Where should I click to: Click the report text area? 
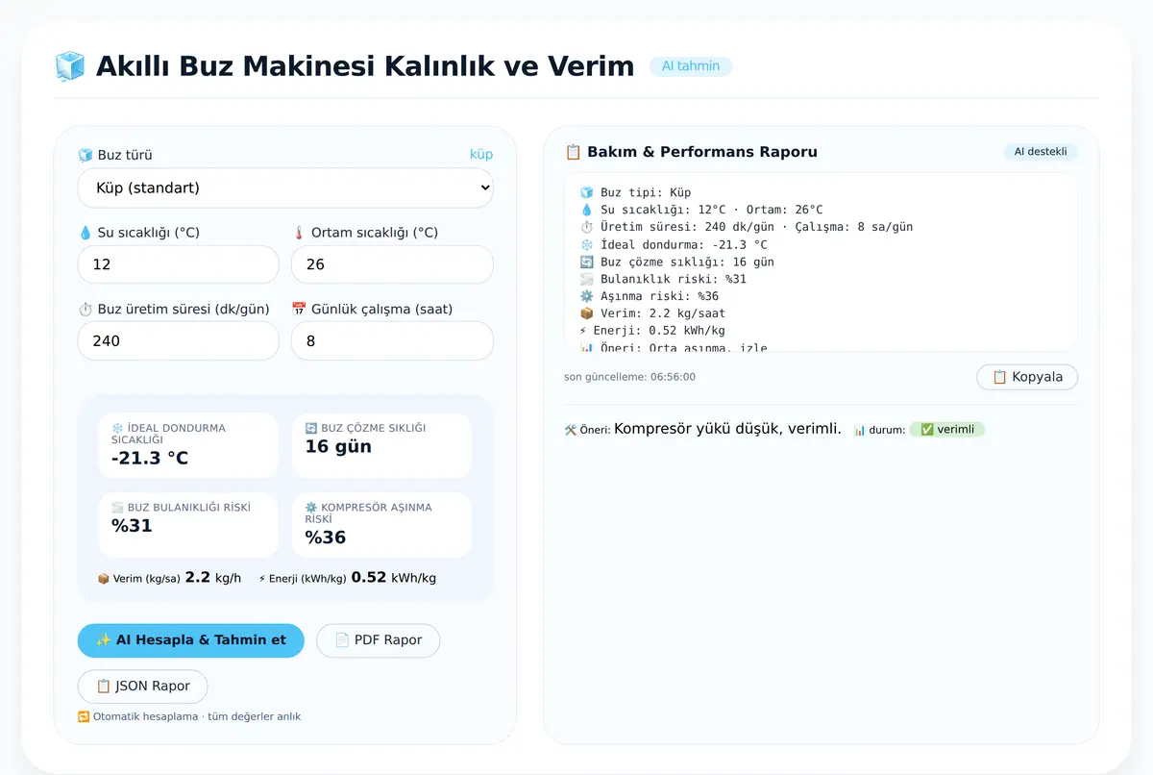pos(821,262)
